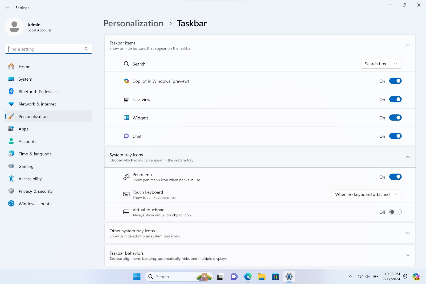
Task: Click the Bluetooth icon in sidebar
Action: [11, 91]
